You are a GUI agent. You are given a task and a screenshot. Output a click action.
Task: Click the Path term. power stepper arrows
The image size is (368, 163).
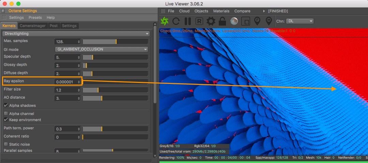pyautogui.click(x=79, y=129)
